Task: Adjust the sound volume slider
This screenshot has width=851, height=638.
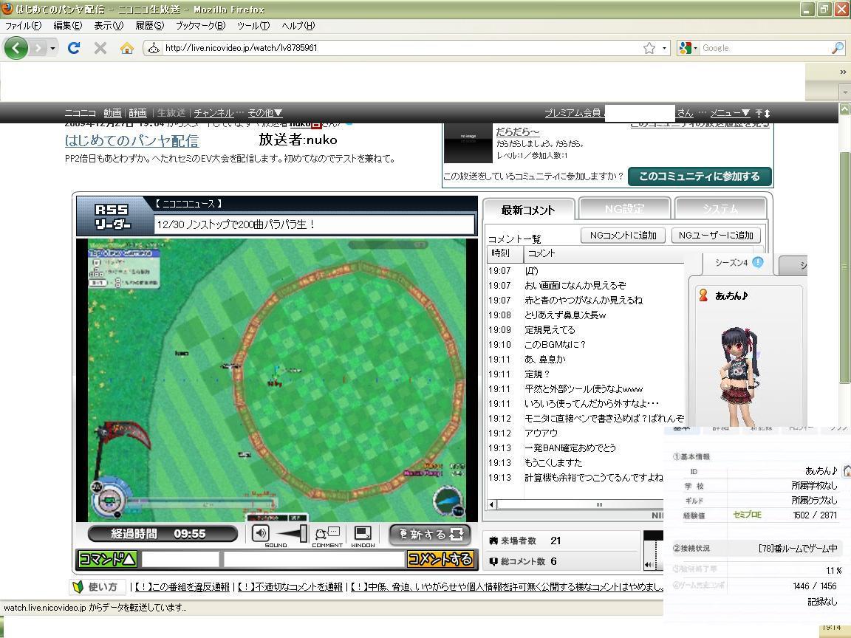Action: pos(293,533)
